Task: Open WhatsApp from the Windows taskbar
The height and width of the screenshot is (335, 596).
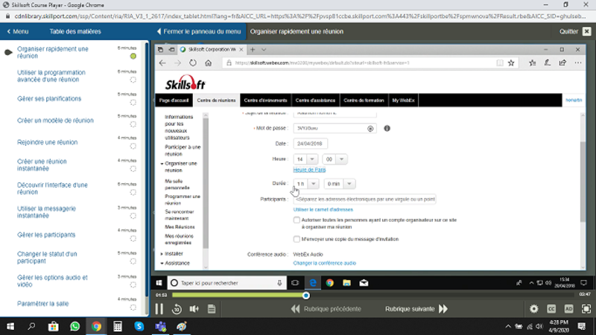Action: [75, 326]
